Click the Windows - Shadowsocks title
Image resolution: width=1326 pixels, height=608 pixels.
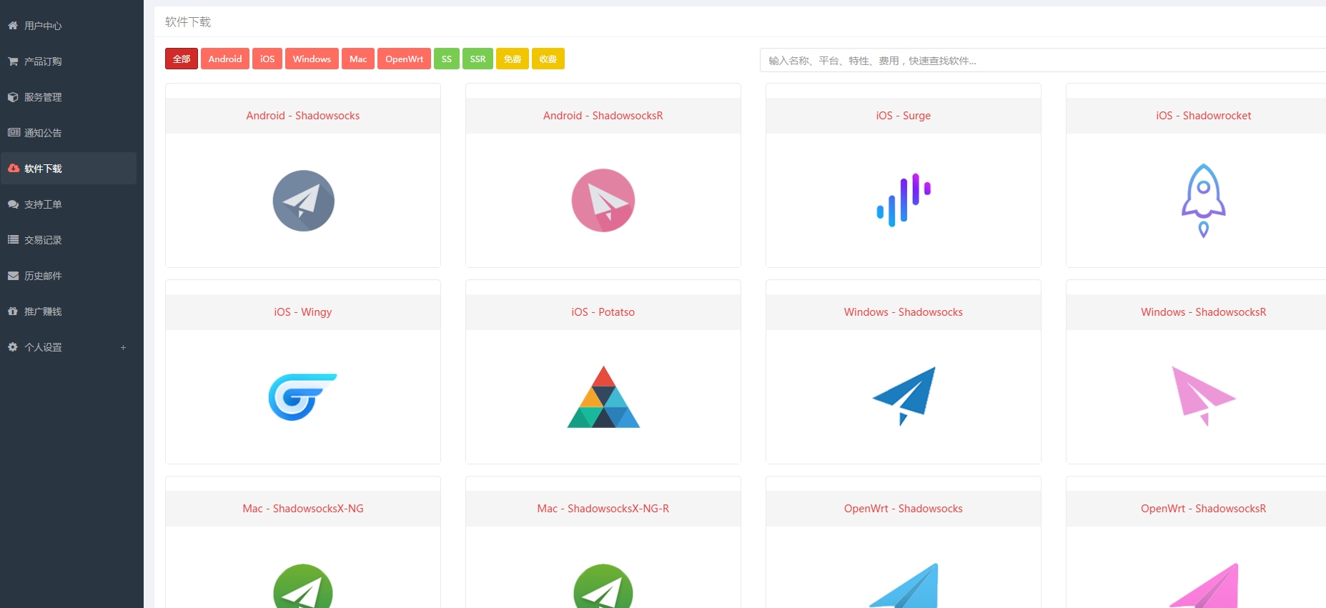point(904,312)
